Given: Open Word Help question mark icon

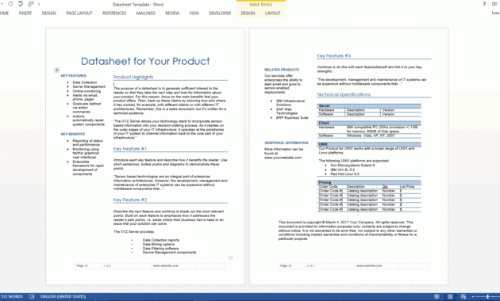Looking at the screenshot, I should (484, 4).
